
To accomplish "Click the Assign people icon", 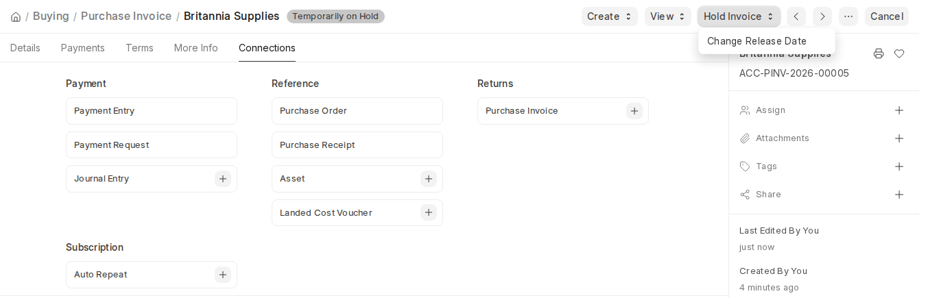I will pyautogui.click(x=745, y=110).
